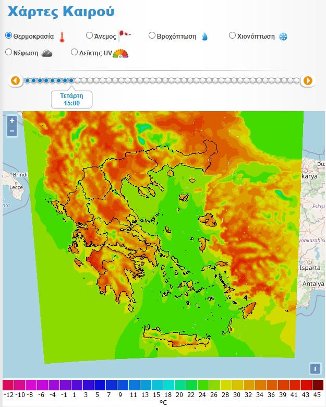This screenshot has height=407, width=326.
Task: Go to previous time step arrow
Action: click(x=15, y=80)
